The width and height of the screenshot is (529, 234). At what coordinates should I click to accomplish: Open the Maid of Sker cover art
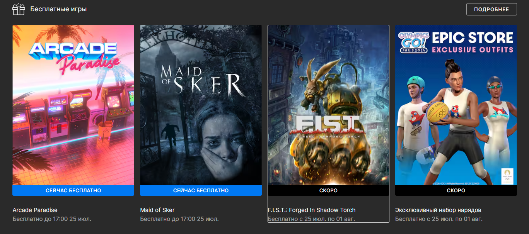(201, 105)
